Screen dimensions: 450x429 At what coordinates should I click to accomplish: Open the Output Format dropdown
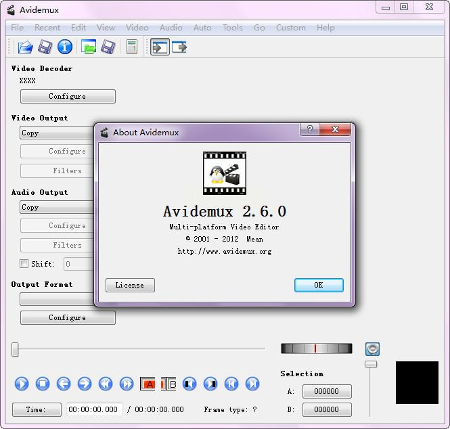58,299
